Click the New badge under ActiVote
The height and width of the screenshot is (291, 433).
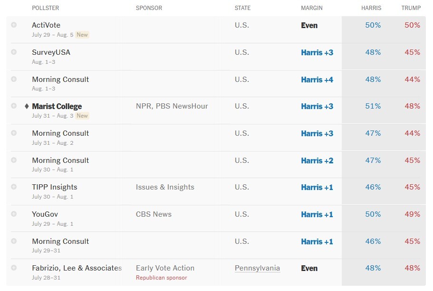point(83,35)
